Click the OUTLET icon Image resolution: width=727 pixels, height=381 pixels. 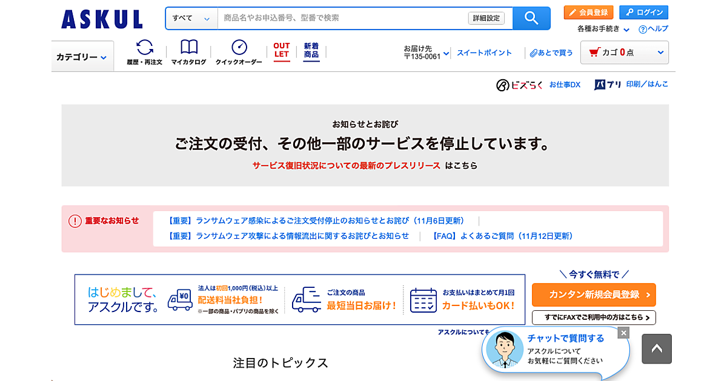282,51
